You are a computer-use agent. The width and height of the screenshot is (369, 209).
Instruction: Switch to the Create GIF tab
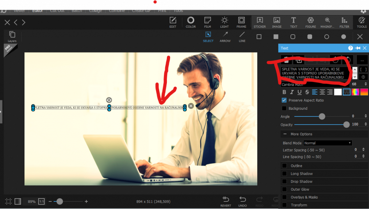[x=141, y=11]
